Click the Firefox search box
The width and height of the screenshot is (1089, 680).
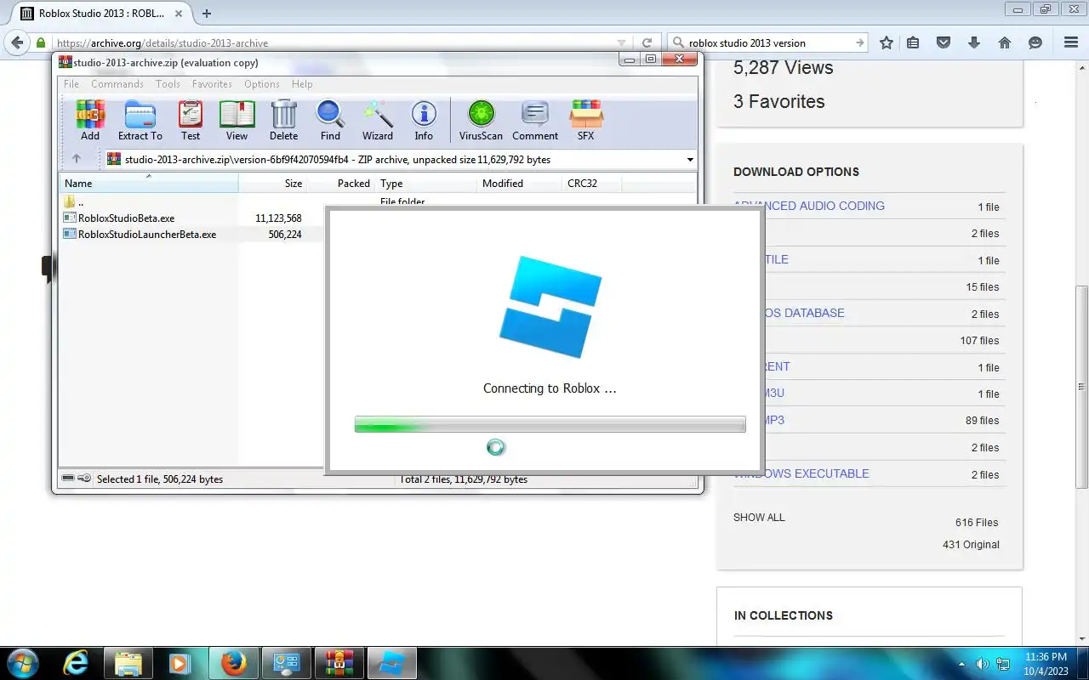coord(768,42)
